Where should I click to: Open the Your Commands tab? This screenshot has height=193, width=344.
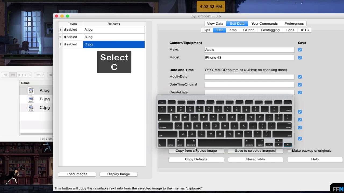[x=264, y=24]
